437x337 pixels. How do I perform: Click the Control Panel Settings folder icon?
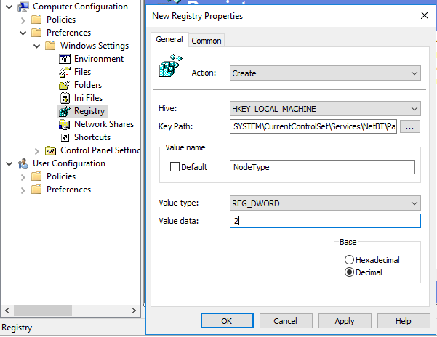pos(50,150)
